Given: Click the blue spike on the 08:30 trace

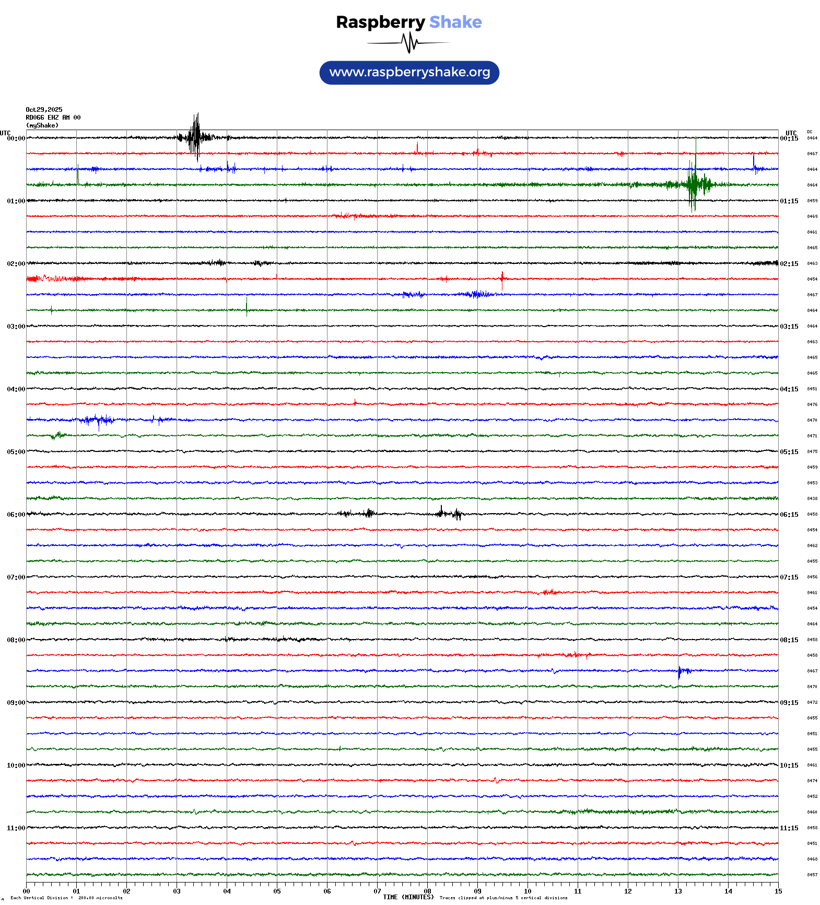Looking at the screenshot, I should [680, 671].
